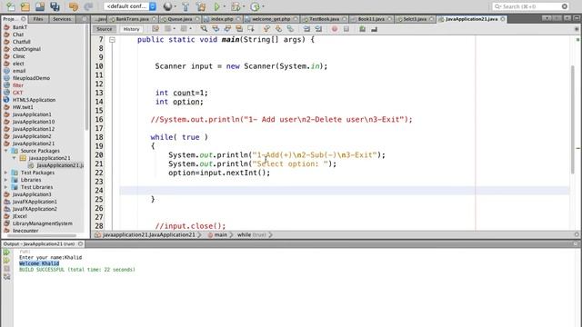
Task: Close the JavaApplication21.java editor tab
Action: pos(503,19)
